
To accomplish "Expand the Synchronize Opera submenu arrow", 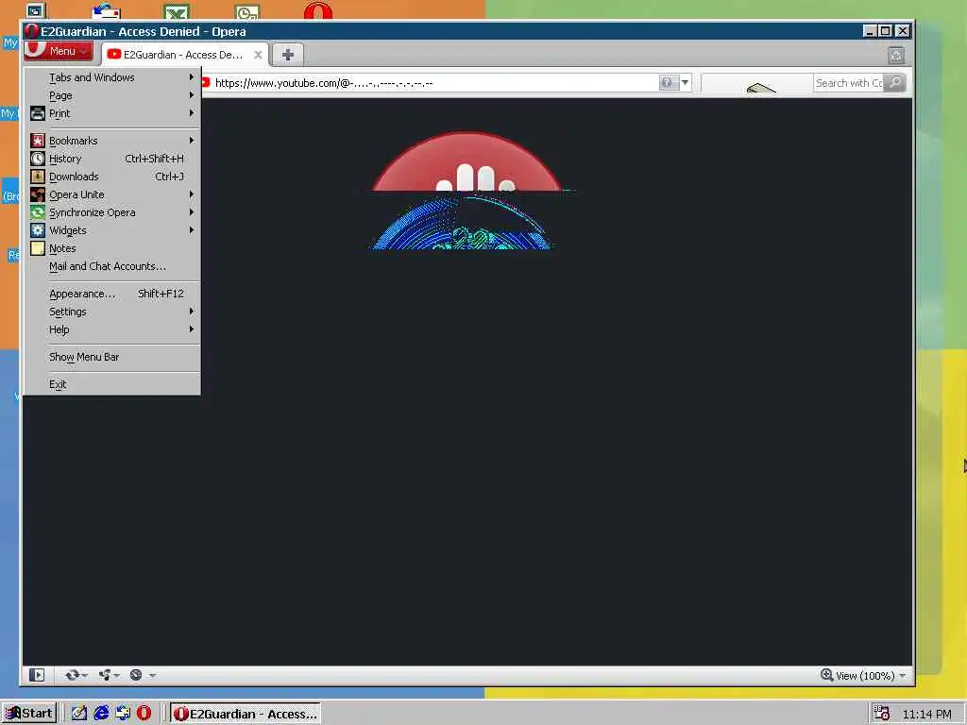I will [191, 212].
